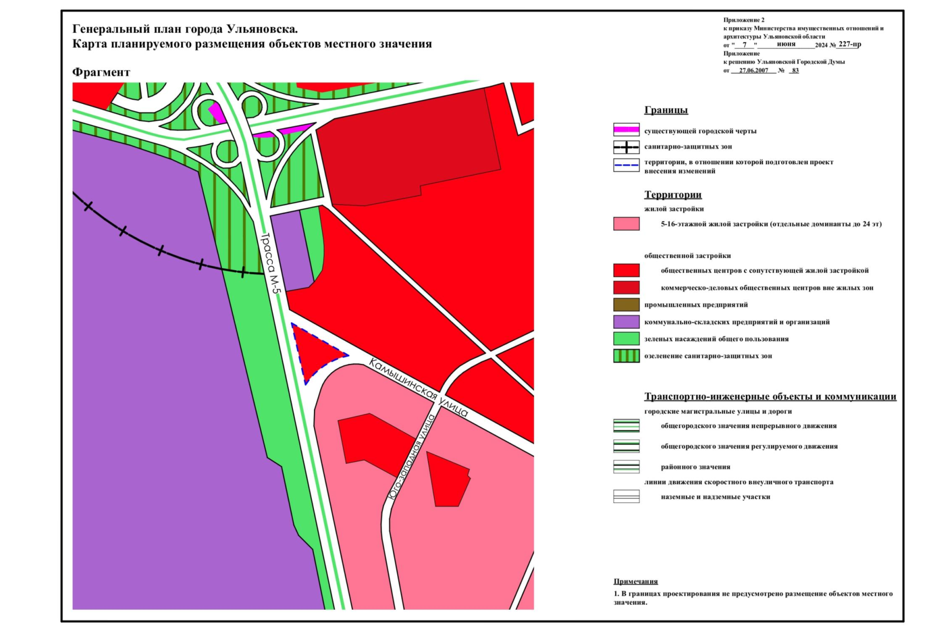
Task: Choose the brown промышленных предприятий swatch
Action: pyautogui.click(x=626, y=305)
